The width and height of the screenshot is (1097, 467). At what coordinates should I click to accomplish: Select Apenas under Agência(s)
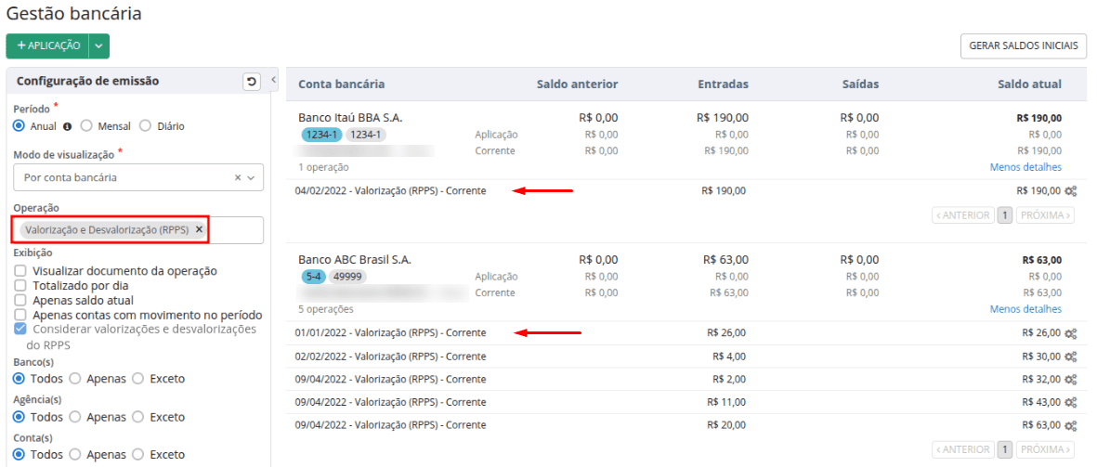(74, 417)
